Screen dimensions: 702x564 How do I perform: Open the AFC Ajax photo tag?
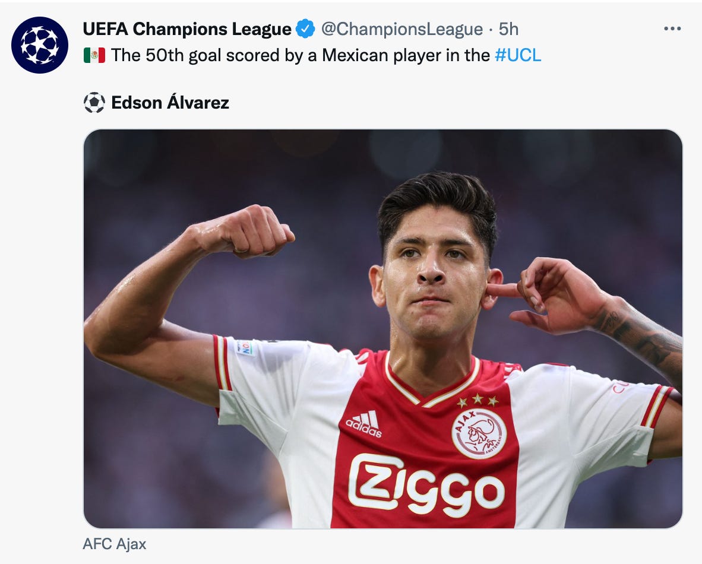click(115, 544)
